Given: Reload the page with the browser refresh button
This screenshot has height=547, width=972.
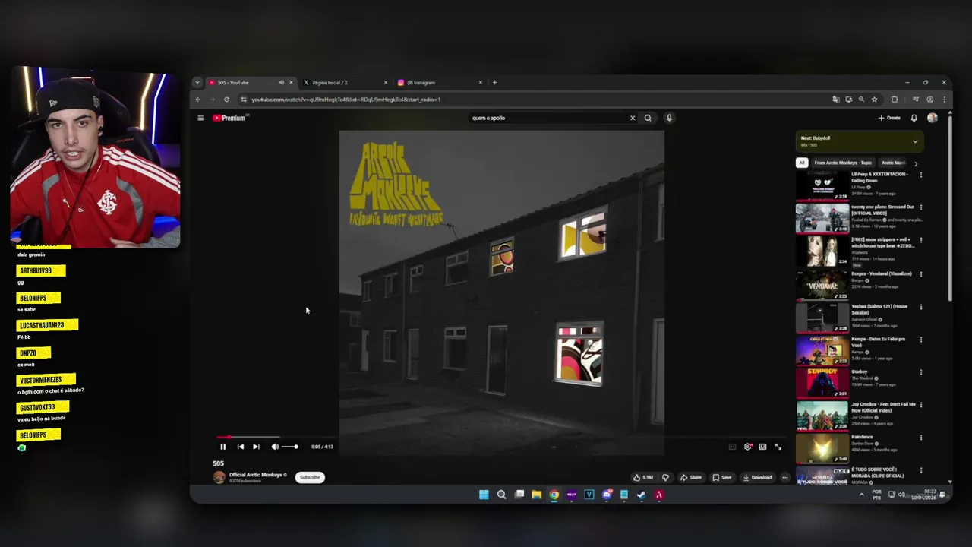Looking at the screenshot, I should click(226, 100).
